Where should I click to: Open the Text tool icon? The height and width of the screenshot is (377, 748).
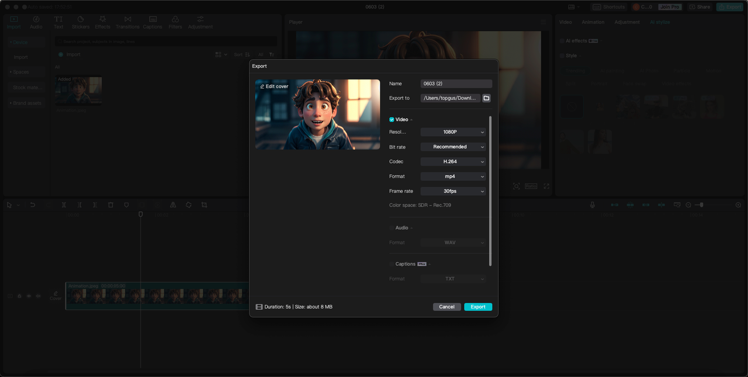point(58,19)
